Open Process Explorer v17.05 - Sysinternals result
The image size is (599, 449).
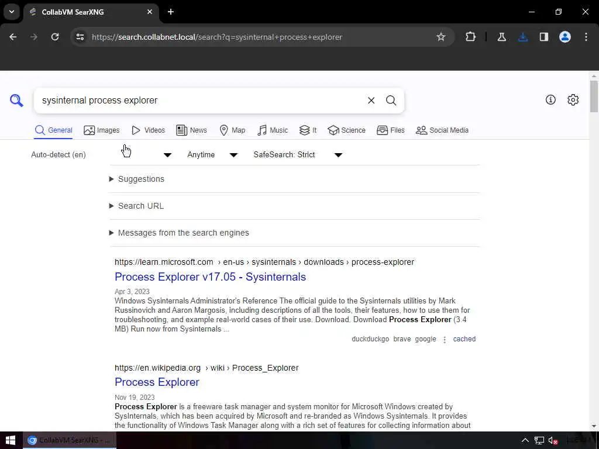[210, 277]
